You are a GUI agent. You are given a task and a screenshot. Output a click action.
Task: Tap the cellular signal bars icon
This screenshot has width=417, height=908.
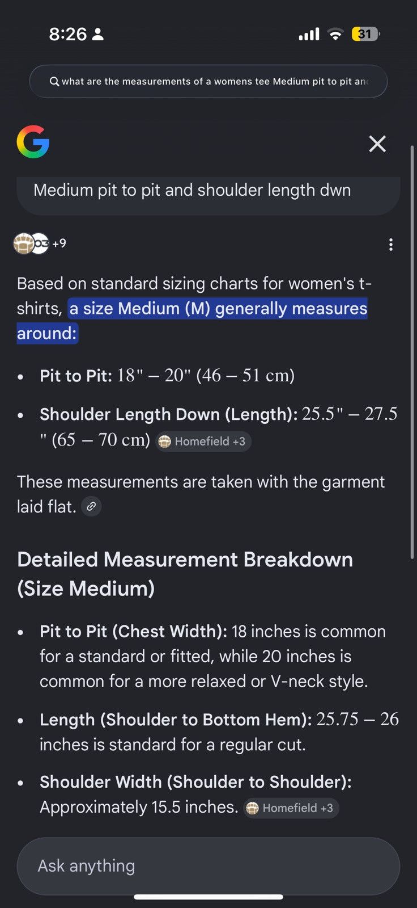pos(309,34)
